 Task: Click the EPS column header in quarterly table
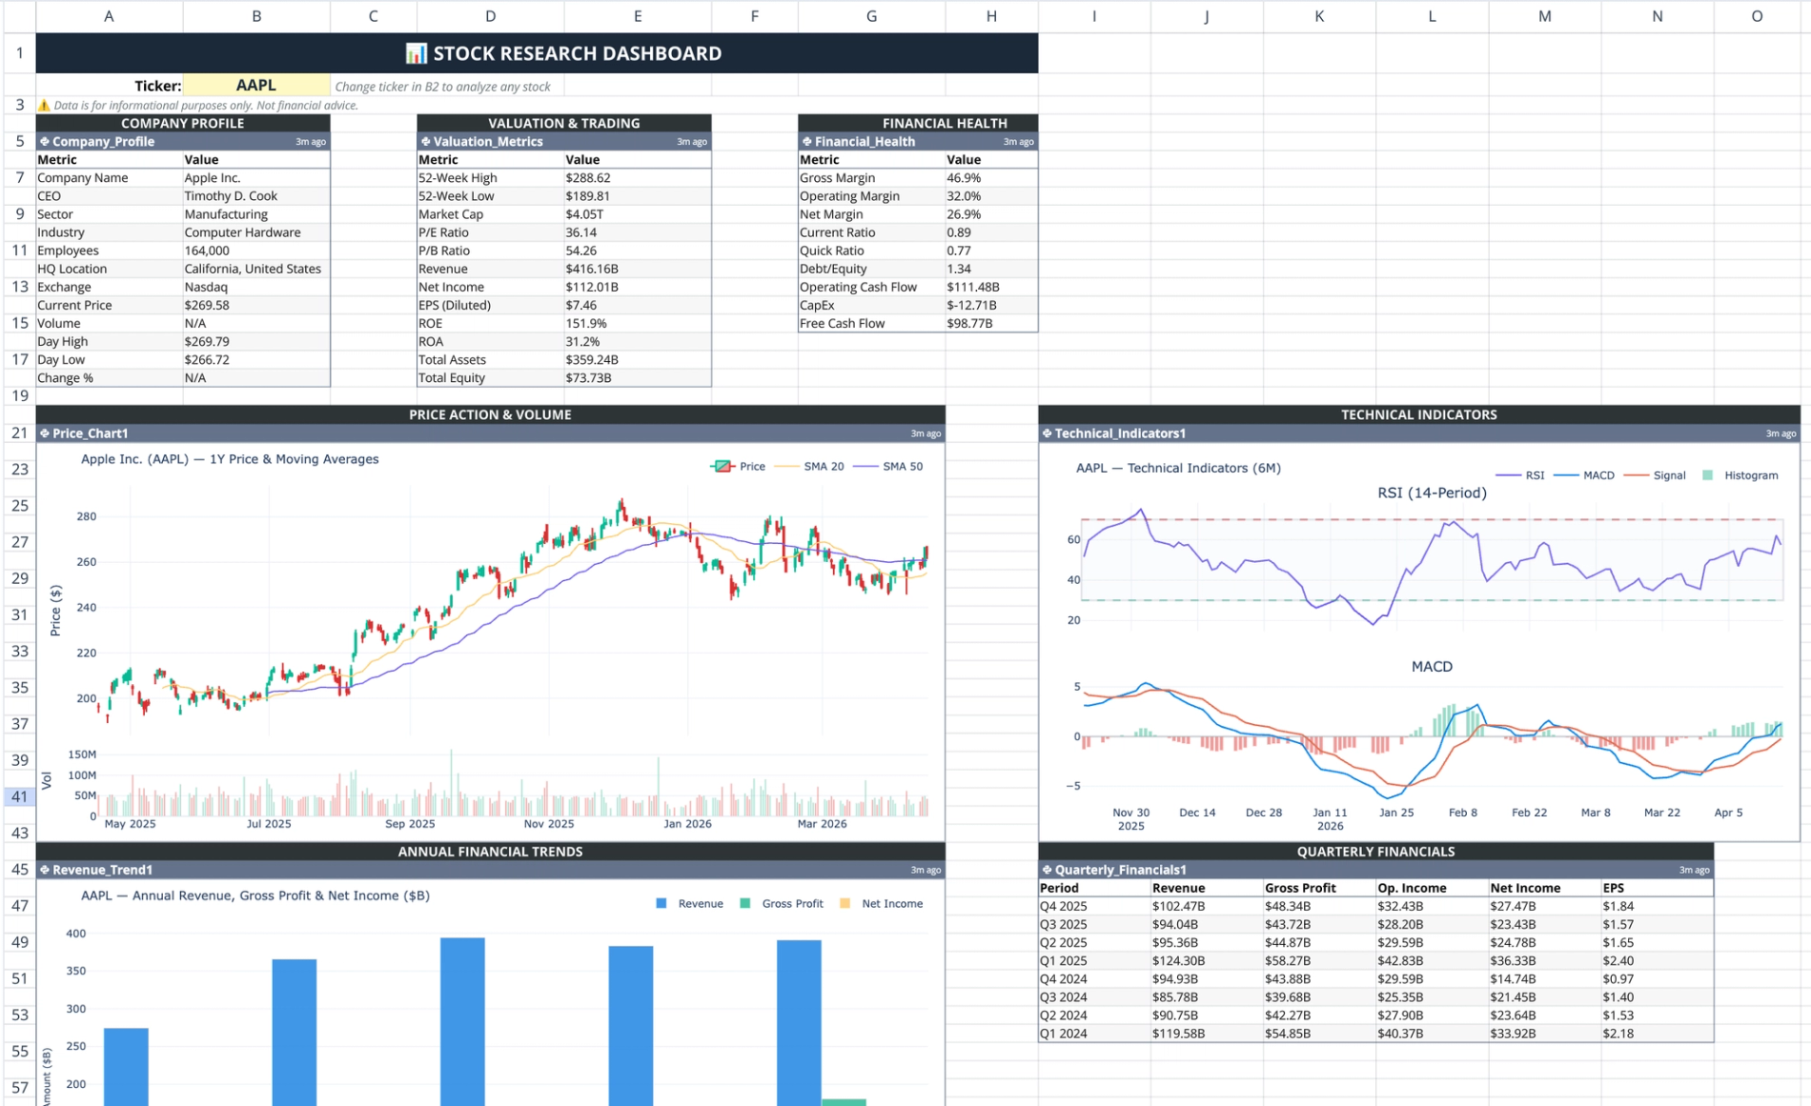pos(1658,888)
